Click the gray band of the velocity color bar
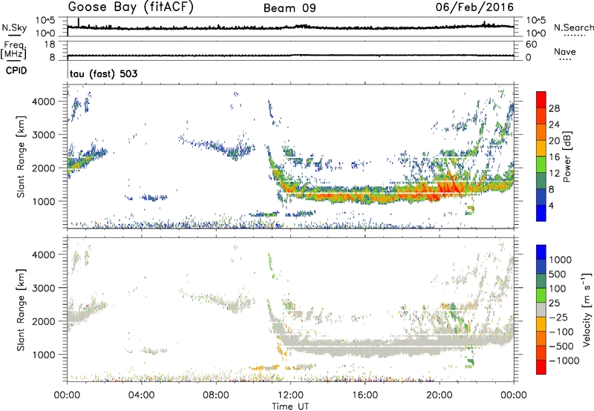The width and height of the screenshot is (594, 411). click(x=541, y=310)
